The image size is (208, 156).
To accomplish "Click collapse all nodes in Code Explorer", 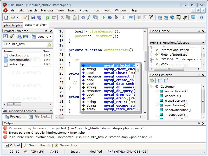I will tap(166, 80).
